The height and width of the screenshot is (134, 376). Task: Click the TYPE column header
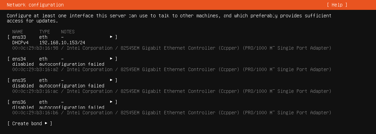tap(45, 32)
